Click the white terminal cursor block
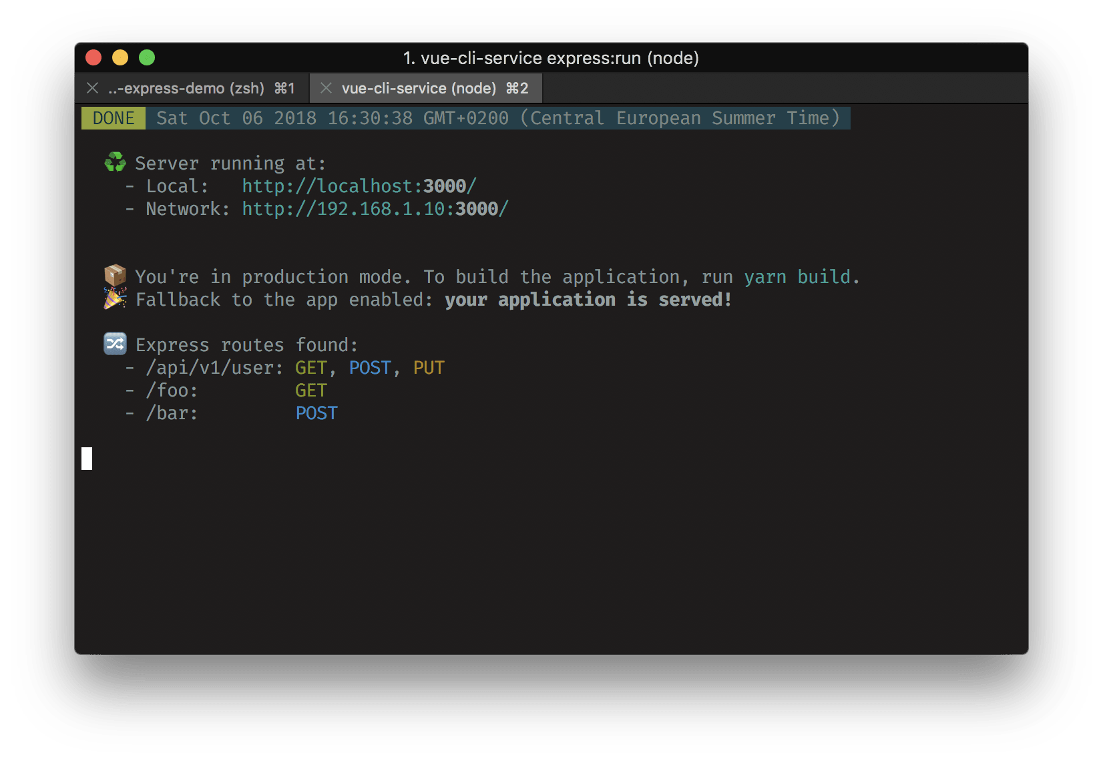Viewport: 1103px width, 761px height. (87, 459)
